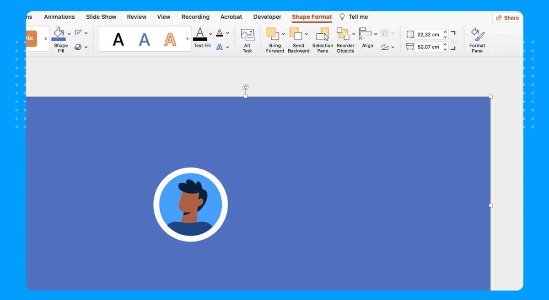Click the Shape Effects icon
Viewport: 549px width, 300px height.
(78, 47)
